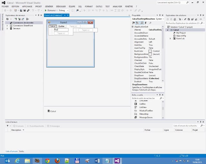The width and height of the screenshot is (206, 164).
Task: Show the Properties page button
Action: point(142,23)
